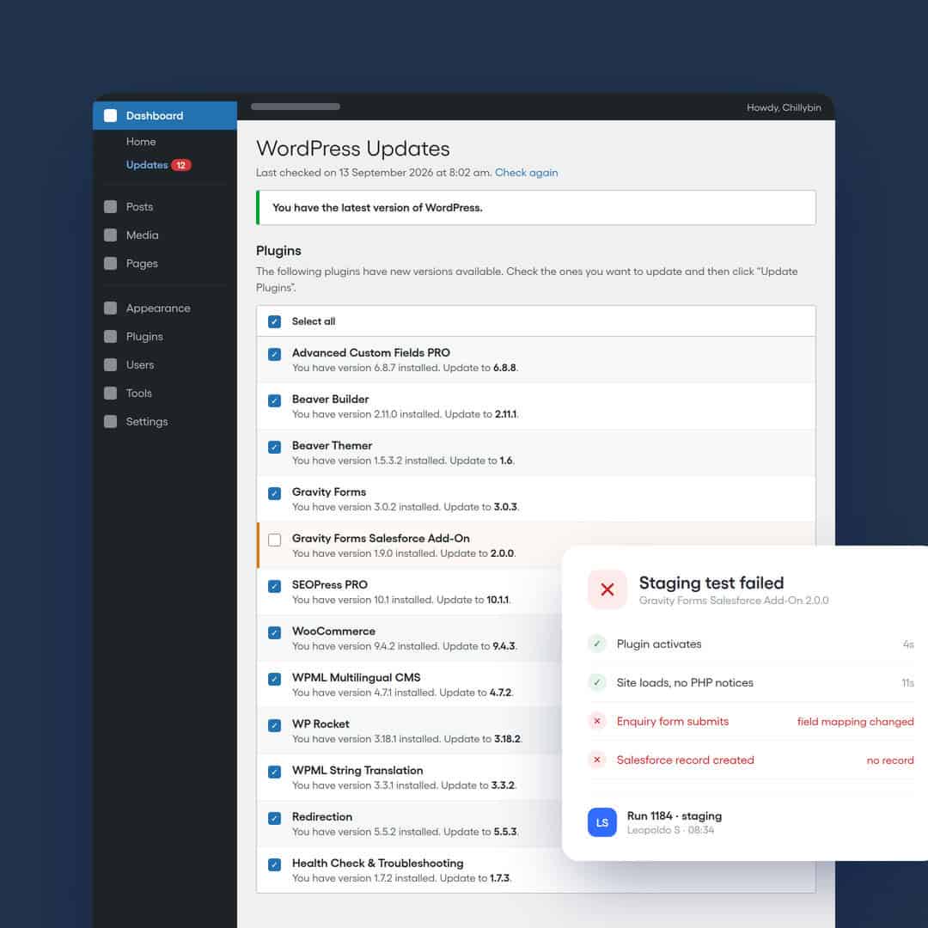Open the Settings menu
928x928 pixels.
(147, 421)
